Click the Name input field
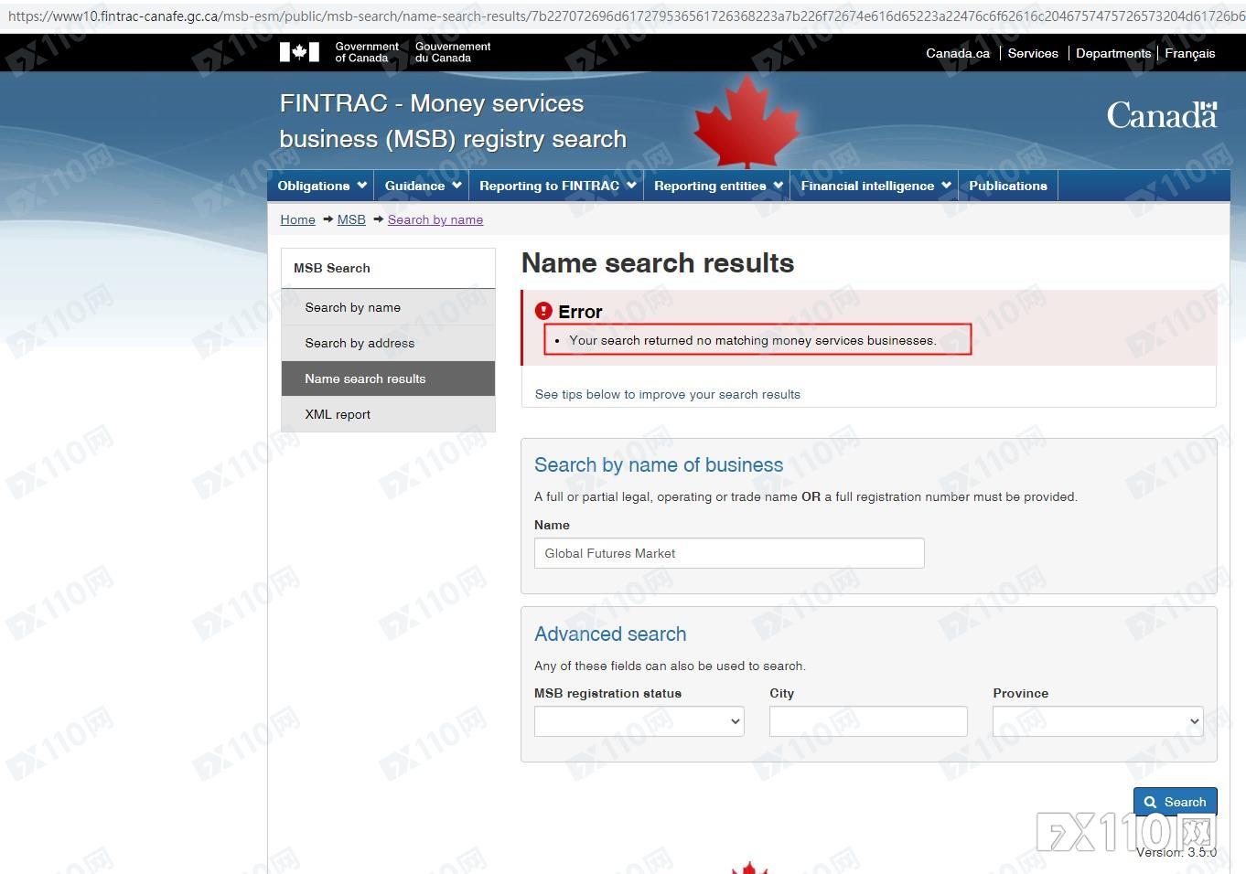Screen dimensions: 1246x874 coord(729,553)
